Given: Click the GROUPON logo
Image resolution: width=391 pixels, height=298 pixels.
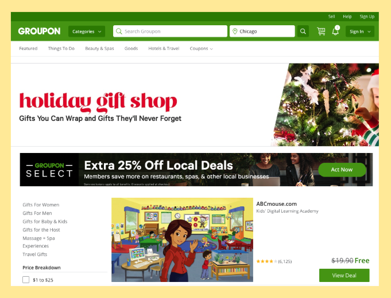Looking at the screenshot, I should pyautogui.click(x=39, y=31).
